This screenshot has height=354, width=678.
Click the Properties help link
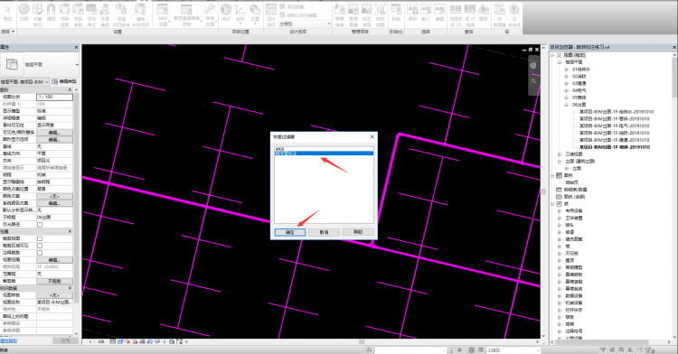pyautogui.click(x=9, y=341)
